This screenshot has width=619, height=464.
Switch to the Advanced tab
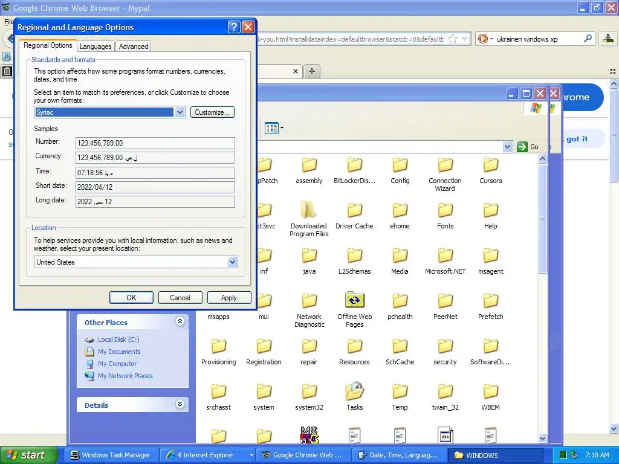134,47
